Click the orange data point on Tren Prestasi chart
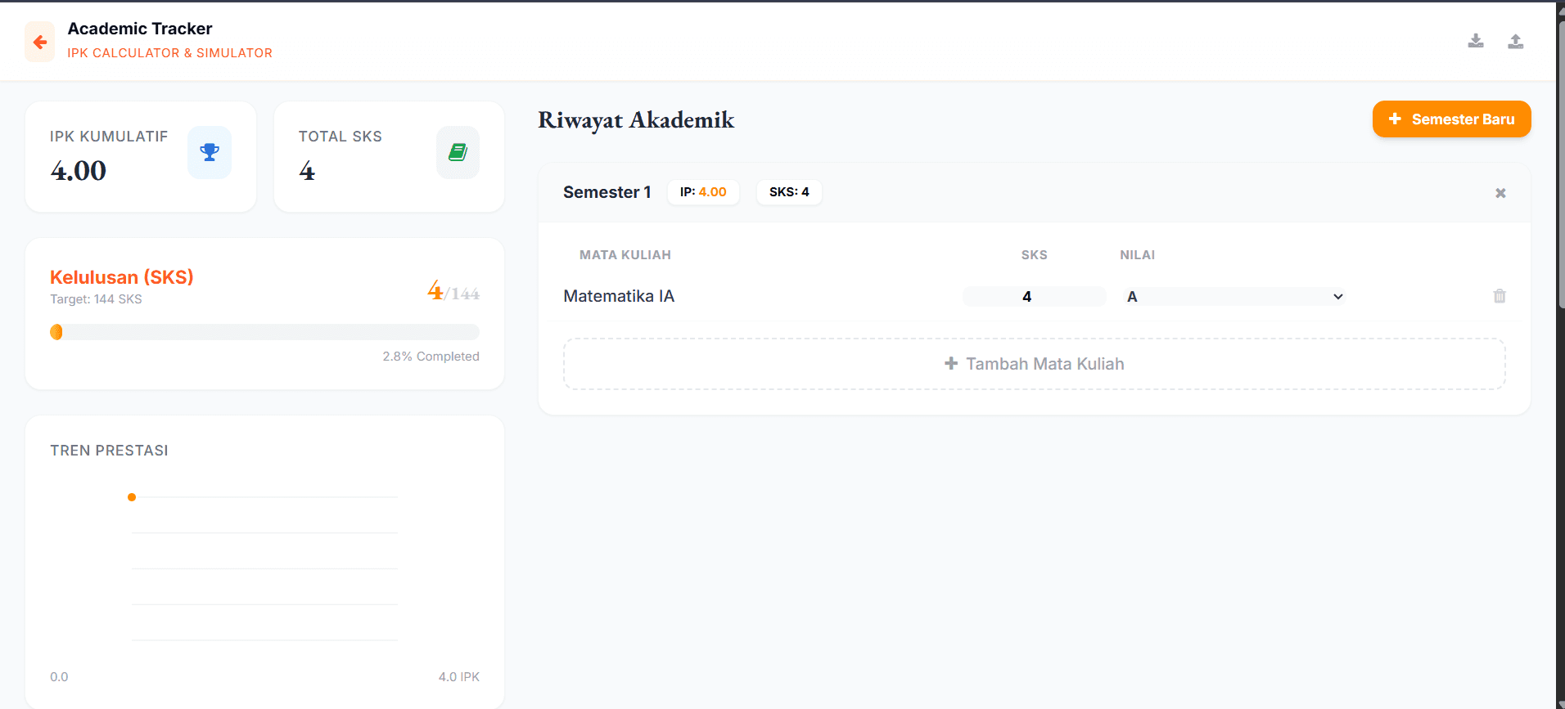 tap(132, 497)
